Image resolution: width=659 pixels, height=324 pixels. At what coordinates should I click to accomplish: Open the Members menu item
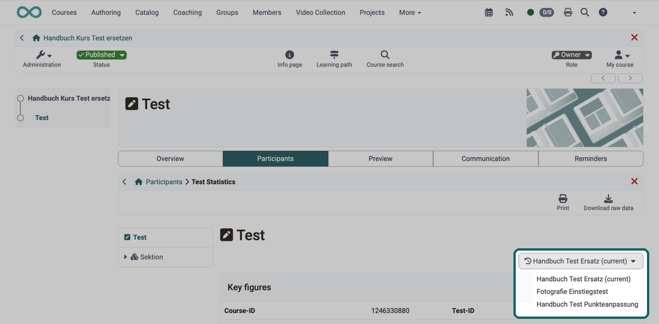tap(267, 13)
